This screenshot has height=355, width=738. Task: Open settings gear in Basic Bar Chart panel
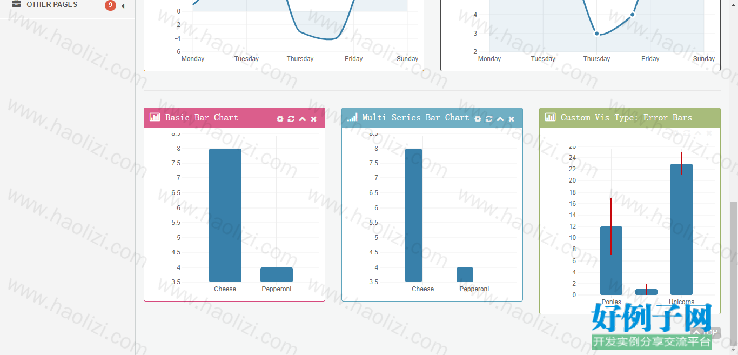pos(280,119)
